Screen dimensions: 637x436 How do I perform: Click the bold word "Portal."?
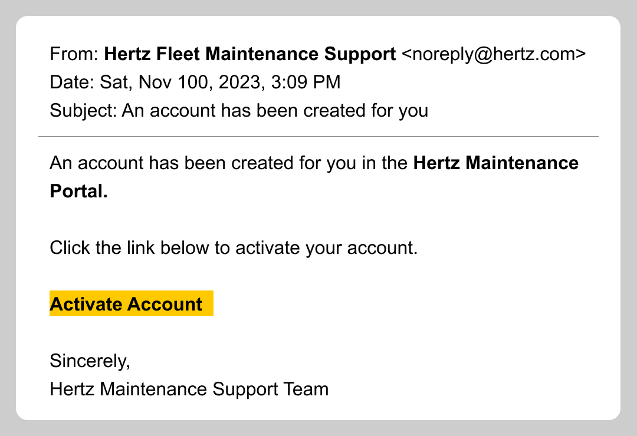(79, 191)
